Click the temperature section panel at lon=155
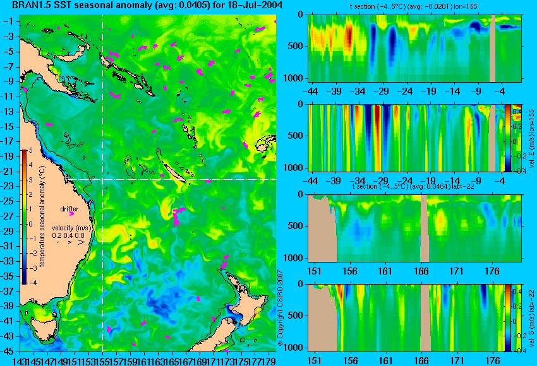This screenshot has height=366, width=537. 414,48
